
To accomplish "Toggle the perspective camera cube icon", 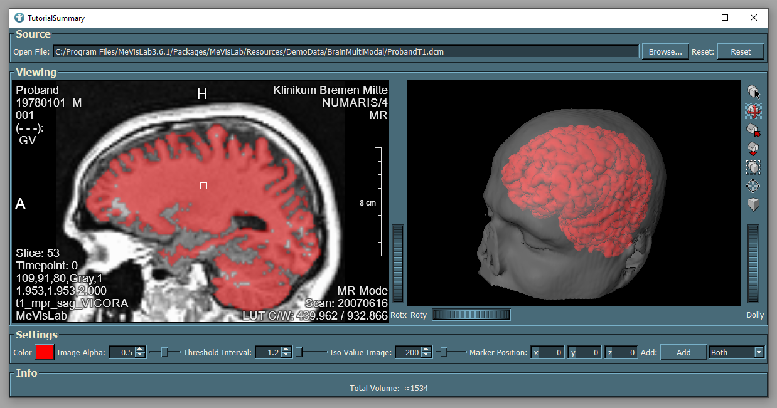I will pos(753,205).
